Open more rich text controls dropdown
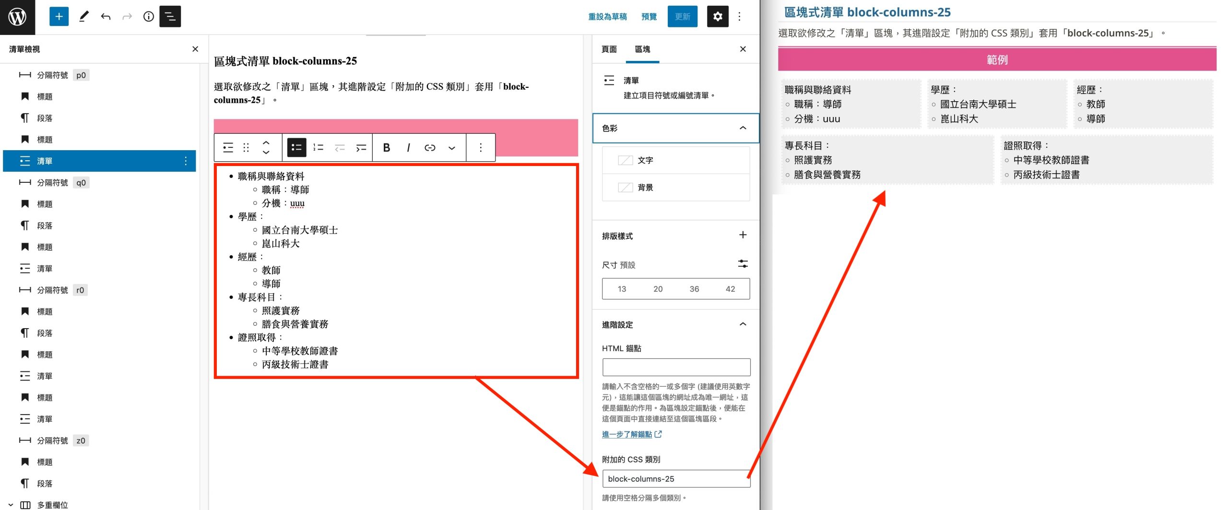 (451, 148)
